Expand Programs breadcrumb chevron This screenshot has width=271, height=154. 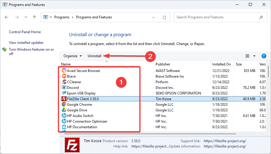click(73, 17)
